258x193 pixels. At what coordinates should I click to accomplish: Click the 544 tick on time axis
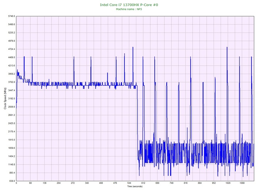click(129, 183)
